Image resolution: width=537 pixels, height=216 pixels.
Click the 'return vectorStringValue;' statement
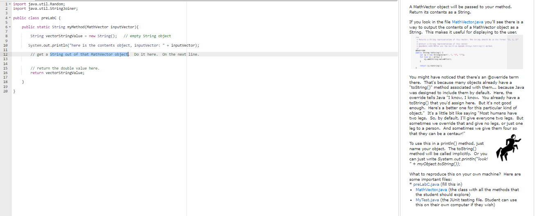coord(57,72)
